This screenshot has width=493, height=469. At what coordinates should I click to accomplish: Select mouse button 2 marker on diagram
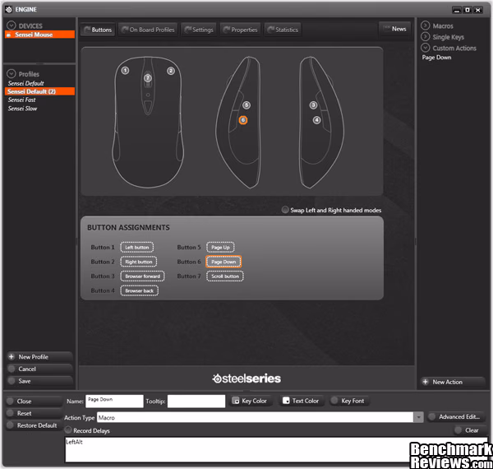click(171, 71)
